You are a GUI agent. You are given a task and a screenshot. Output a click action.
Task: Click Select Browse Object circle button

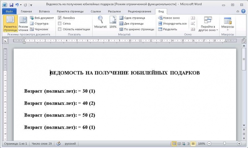tap(244, 134)
